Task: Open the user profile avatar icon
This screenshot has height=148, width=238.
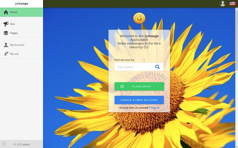Action: click(223, 3)
